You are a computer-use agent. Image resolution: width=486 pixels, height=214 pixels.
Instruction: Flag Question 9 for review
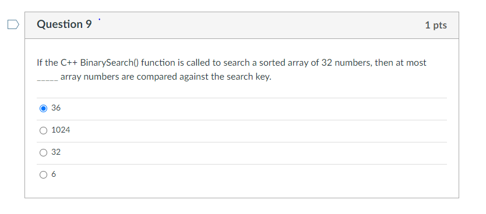(13, 24)
